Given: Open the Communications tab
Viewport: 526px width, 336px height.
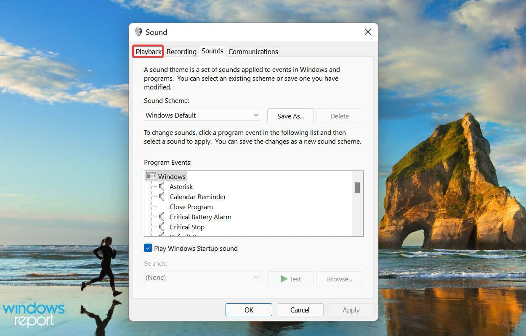Looking at the screenshot, I should pos(253,51).
